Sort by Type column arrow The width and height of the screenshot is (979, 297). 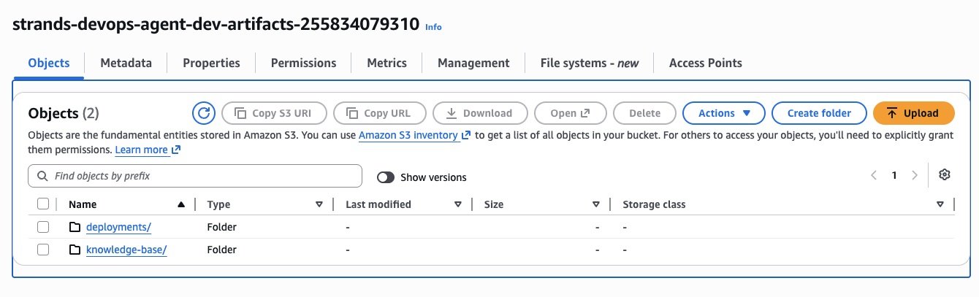(x=319, y=204)
